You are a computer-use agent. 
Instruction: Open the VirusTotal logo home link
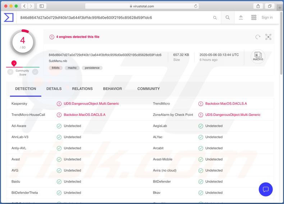coord(9,18)
